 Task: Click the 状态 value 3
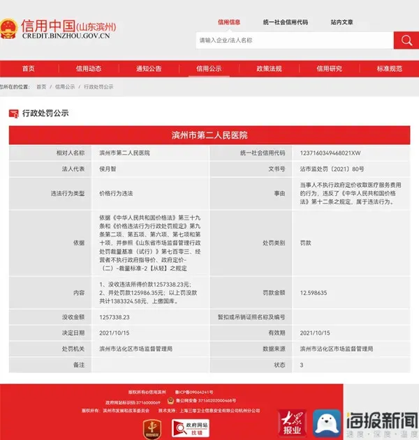coord(302,365)
